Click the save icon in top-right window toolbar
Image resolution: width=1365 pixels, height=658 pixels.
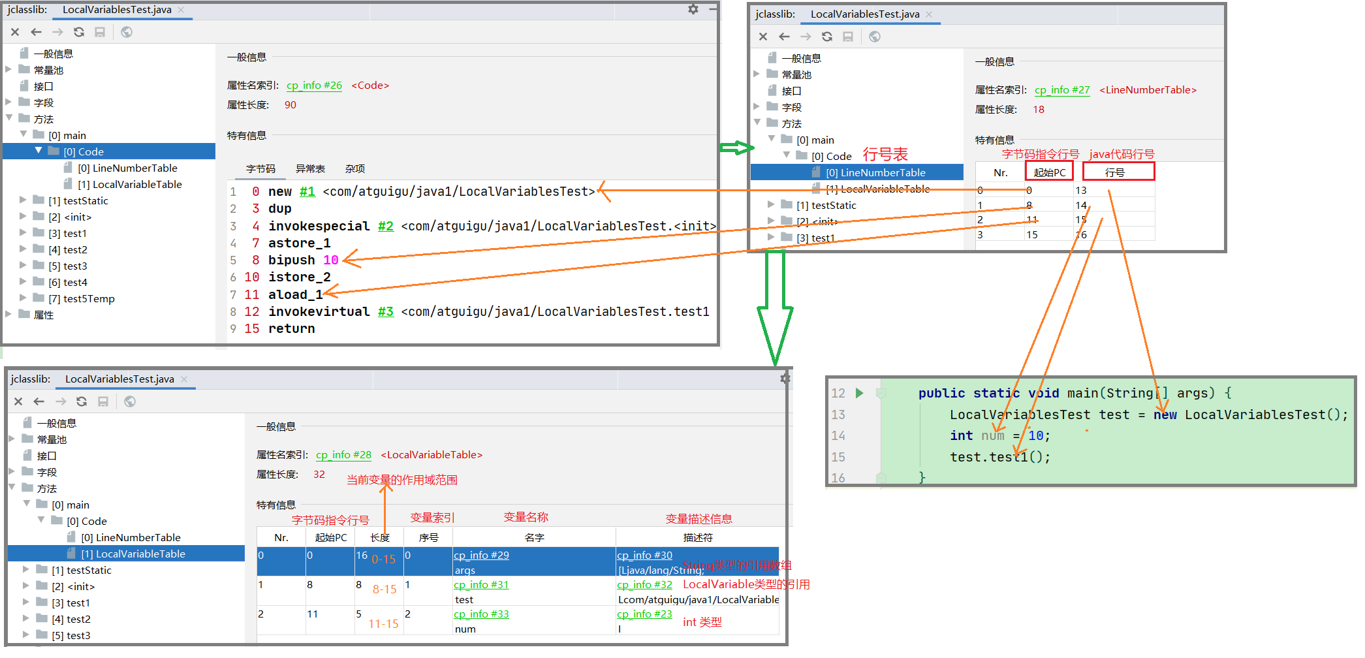pos(848,37)
